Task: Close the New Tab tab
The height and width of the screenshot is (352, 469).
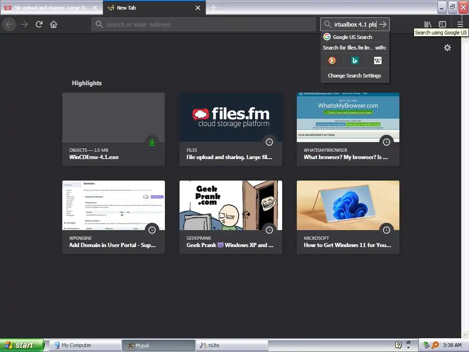Action: pos(198,8)
